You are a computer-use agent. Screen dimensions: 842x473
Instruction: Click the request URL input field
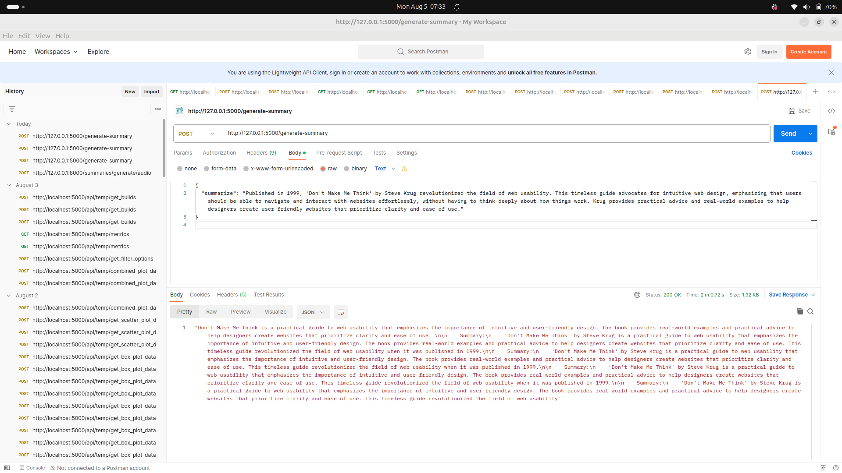click(496, 133)
